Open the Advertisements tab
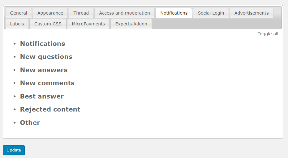The width and height of the screenshot is (288, 158). pos(251,13)
